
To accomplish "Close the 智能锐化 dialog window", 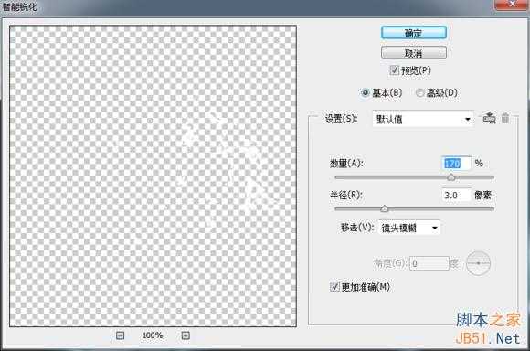I will coord(512,5).
